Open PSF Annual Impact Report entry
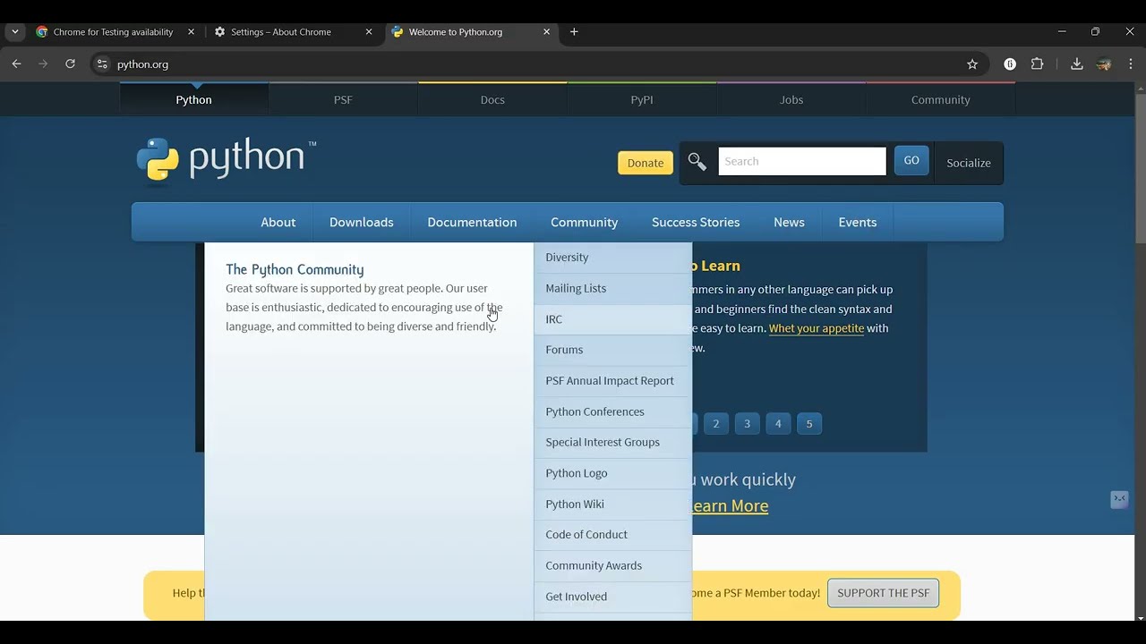Image resolution: width=1146 pixels, height=644 pixels. (x=612, y=381)
